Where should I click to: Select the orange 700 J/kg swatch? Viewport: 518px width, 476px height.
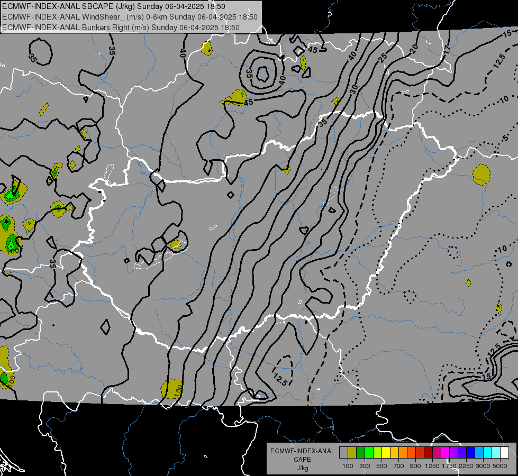(x=403, y=453)
